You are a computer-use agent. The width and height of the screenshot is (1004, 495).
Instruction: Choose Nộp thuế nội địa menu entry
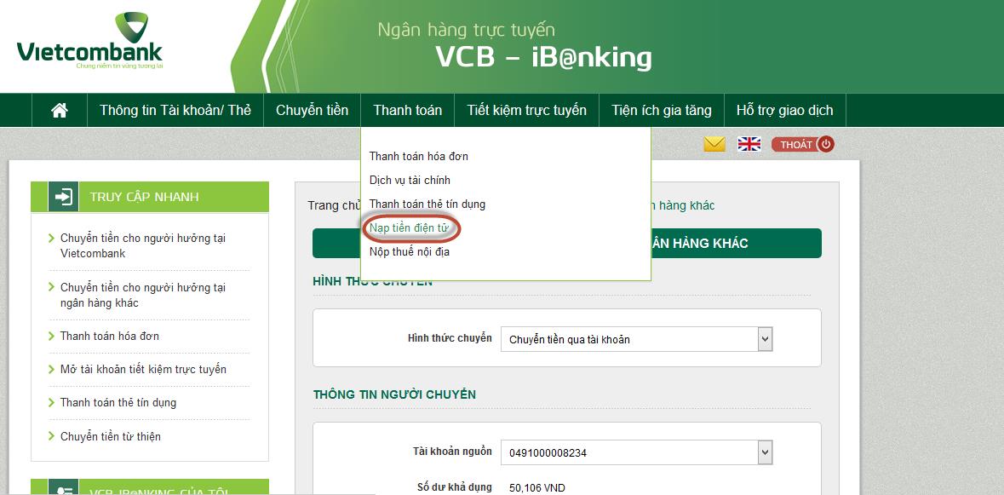click(409, 251)
